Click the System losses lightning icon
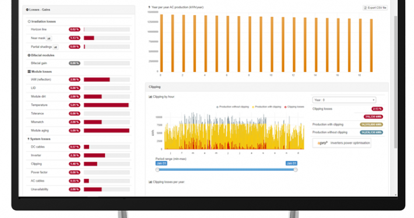 (29, 139)
